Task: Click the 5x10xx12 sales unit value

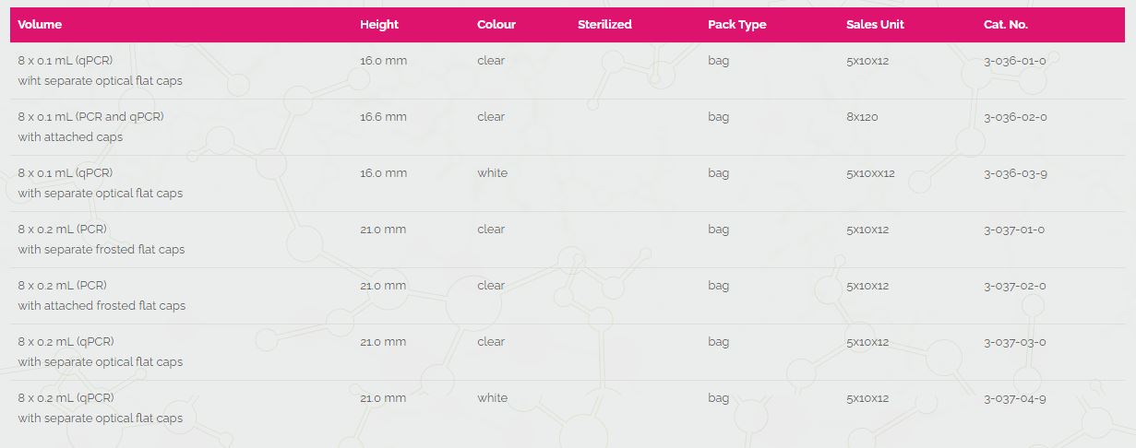Action: pos(870,173)
